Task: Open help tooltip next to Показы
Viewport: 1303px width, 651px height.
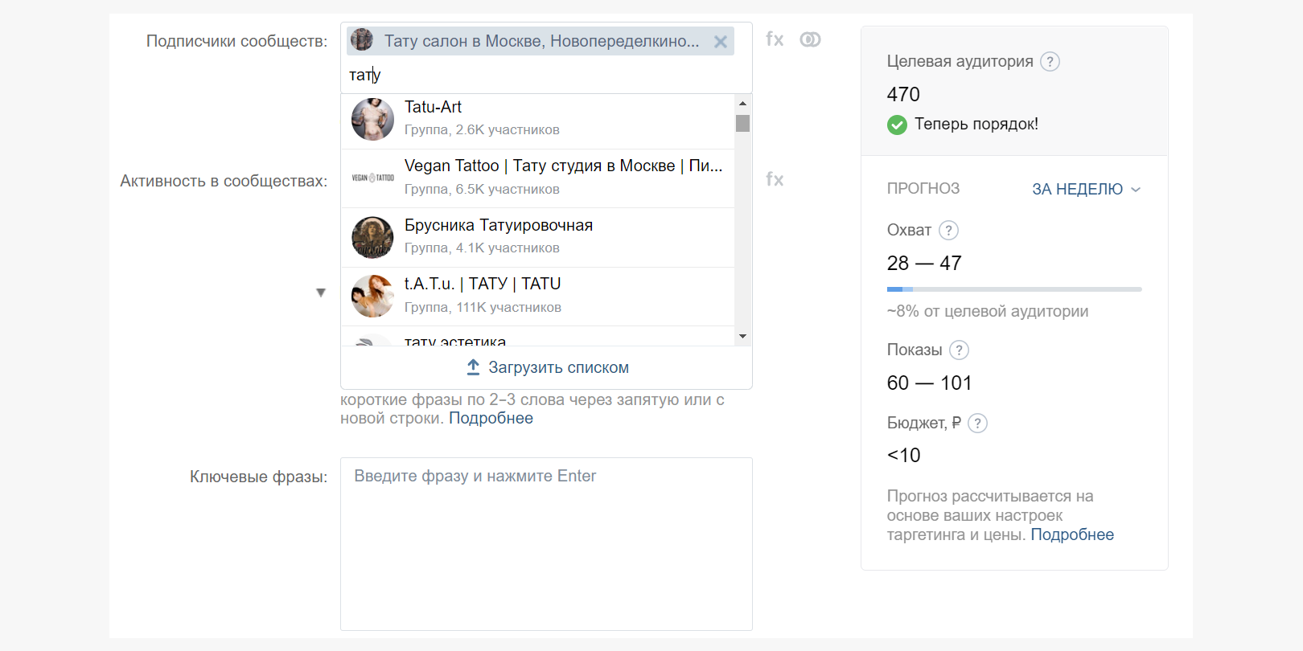Action: (x=959, y=350)
